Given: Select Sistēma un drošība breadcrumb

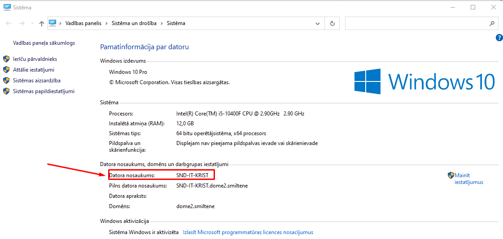Looking at the screenshot, I should (134, 23).
